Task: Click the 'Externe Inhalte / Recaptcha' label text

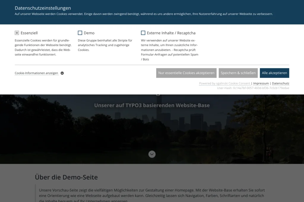Action: [x=171, y=33]
